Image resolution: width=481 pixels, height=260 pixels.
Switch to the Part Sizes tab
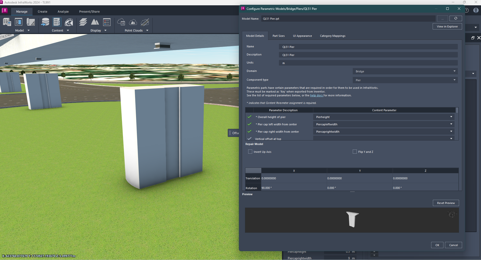point(278,36)
